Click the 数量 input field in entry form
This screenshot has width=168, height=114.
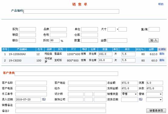pos(89,40)
